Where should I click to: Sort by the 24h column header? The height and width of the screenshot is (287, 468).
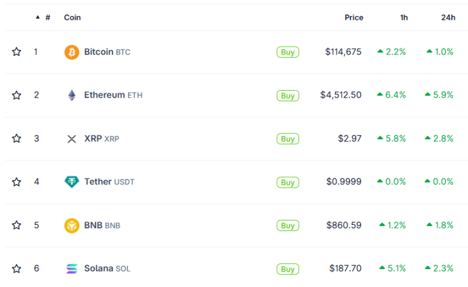coord(448,17)
